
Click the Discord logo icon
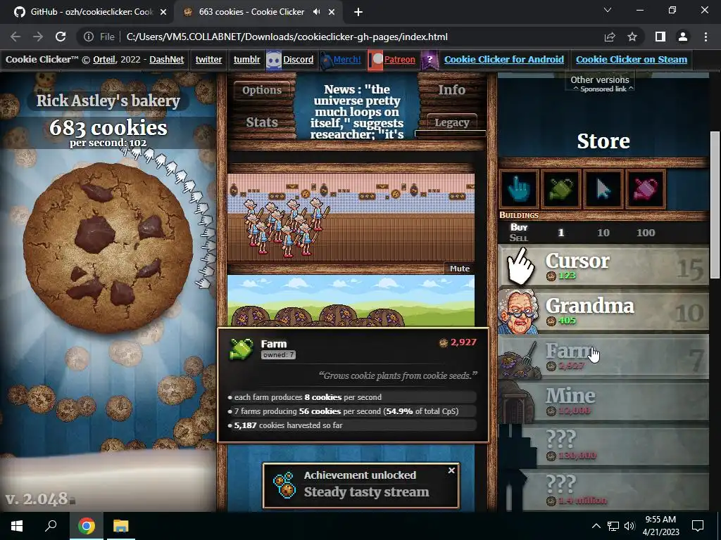tap(274, 60)
